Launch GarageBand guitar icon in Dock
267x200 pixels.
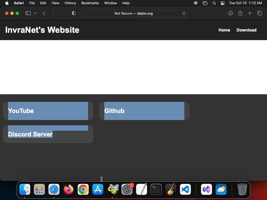(x=171, y=189)
